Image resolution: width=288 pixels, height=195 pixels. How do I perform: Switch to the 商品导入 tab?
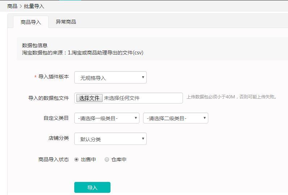(31, 22)
